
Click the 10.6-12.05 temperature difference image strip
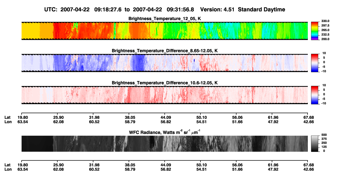pos(165,95)
